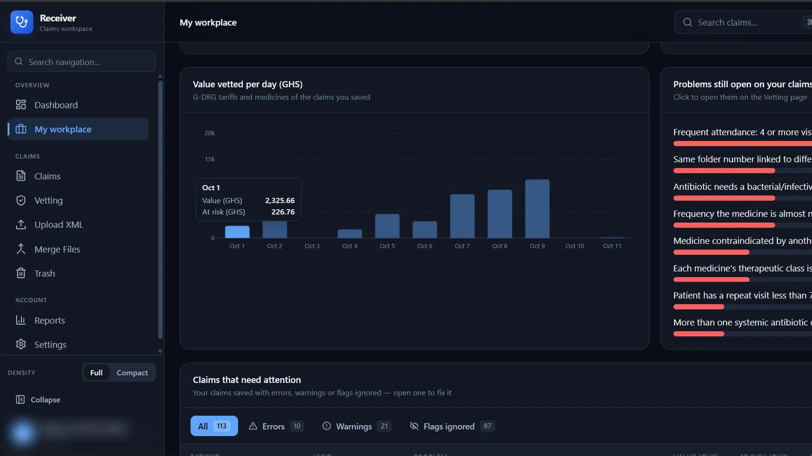The height and width of the screenshot is (456, 812).
Task: Click the Upload XML icon
Action: 21,224
